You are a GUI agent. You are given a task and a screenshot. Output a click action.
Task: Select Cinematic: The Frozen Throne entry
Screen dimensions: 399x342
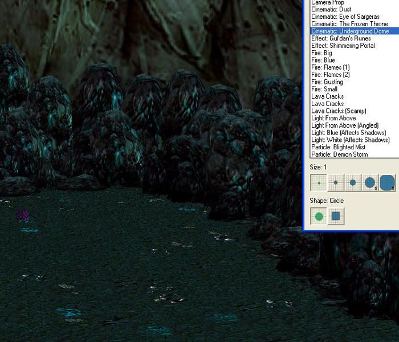349,24
